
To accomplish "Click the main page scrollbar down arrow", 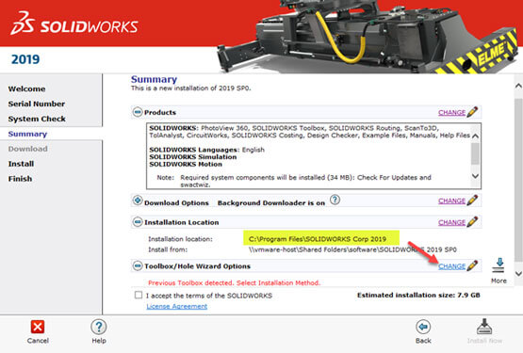I will point(518,274).
